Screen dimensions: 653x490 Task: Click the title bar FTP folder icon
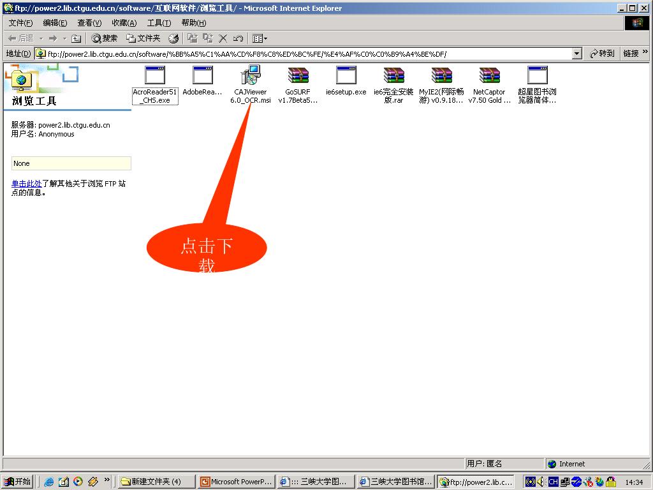point(8,8)
